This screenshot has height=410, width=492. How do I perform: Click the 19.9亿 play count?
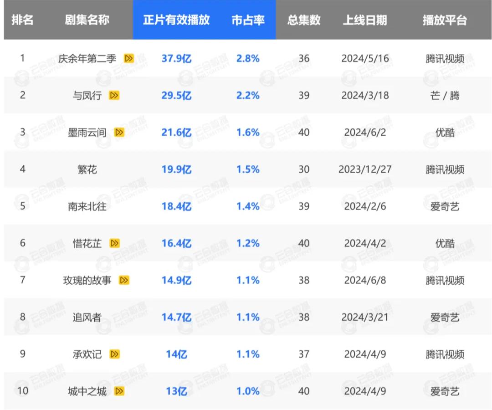(176, 170)
